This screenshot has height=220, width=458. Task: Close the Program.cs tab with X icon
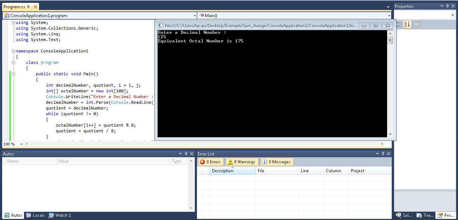pos(35,7)
